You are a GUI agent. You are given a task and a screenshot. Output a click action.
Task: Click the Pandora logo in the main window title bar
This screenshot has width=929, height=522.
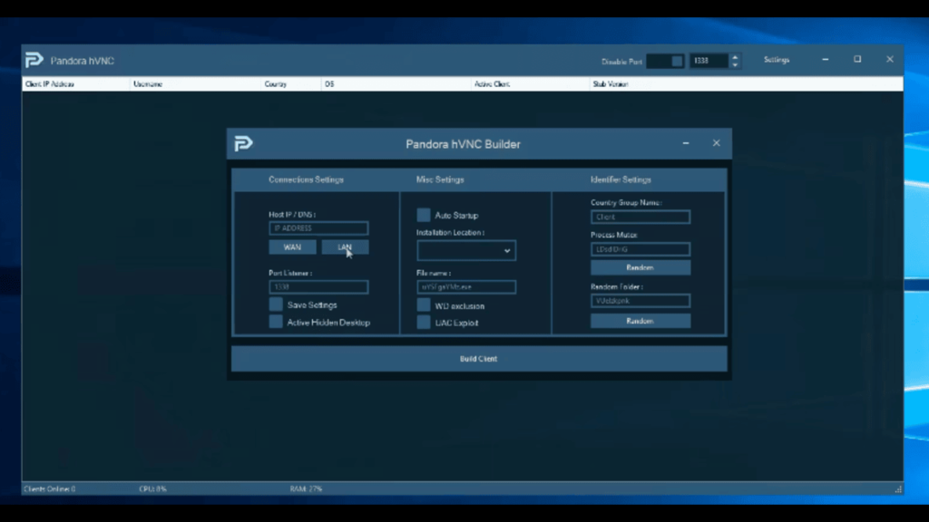pyautogui.click(x=34, y=61)
